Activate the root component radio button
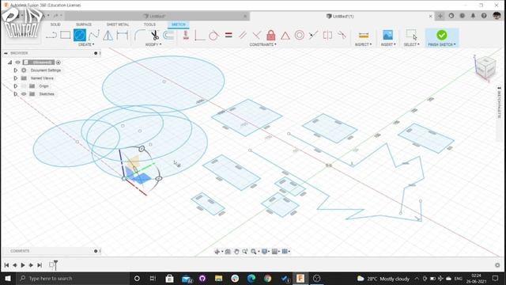The image size is (506, 285). coord(59,63)
